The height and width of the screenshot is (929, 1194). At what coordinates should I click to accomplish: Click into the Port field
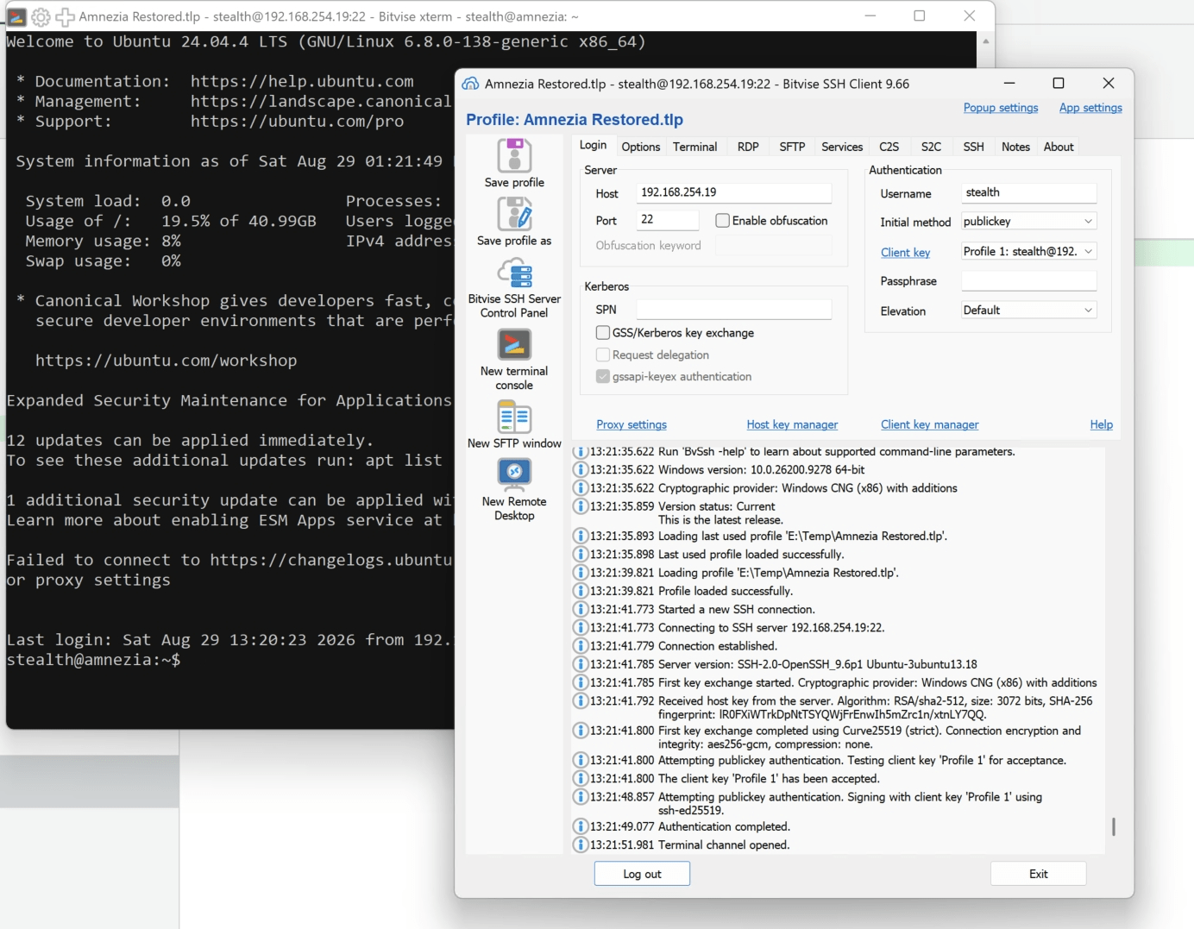pos(668,220)
